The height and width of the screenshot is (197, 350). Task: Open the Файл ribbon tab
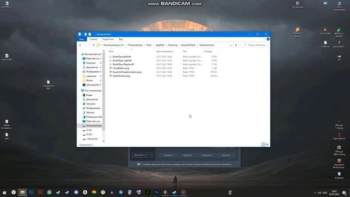coord(81,39)
